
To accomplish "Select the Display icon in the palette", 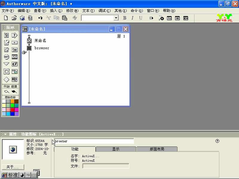I will (x=6, y=35).
